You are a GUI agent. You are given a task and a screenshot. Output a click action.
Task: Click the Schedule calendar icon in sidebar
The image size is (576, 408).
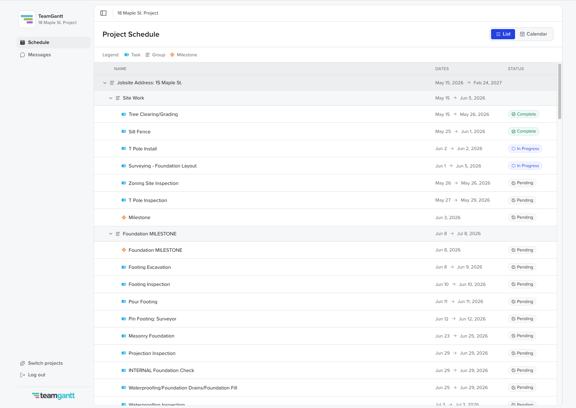point(23,43)
